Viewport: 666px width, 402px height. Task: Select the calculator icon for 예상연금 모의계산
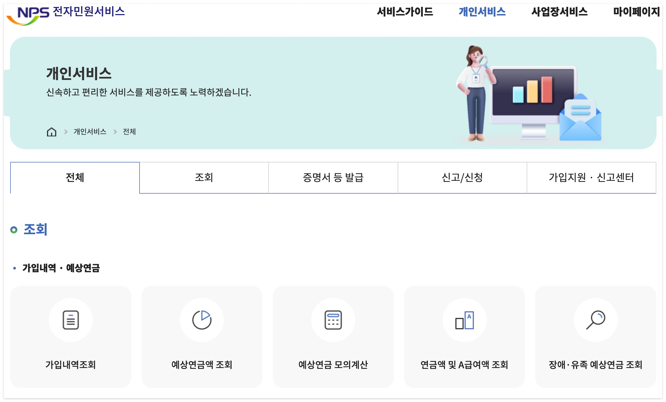(x=333, y=320)
